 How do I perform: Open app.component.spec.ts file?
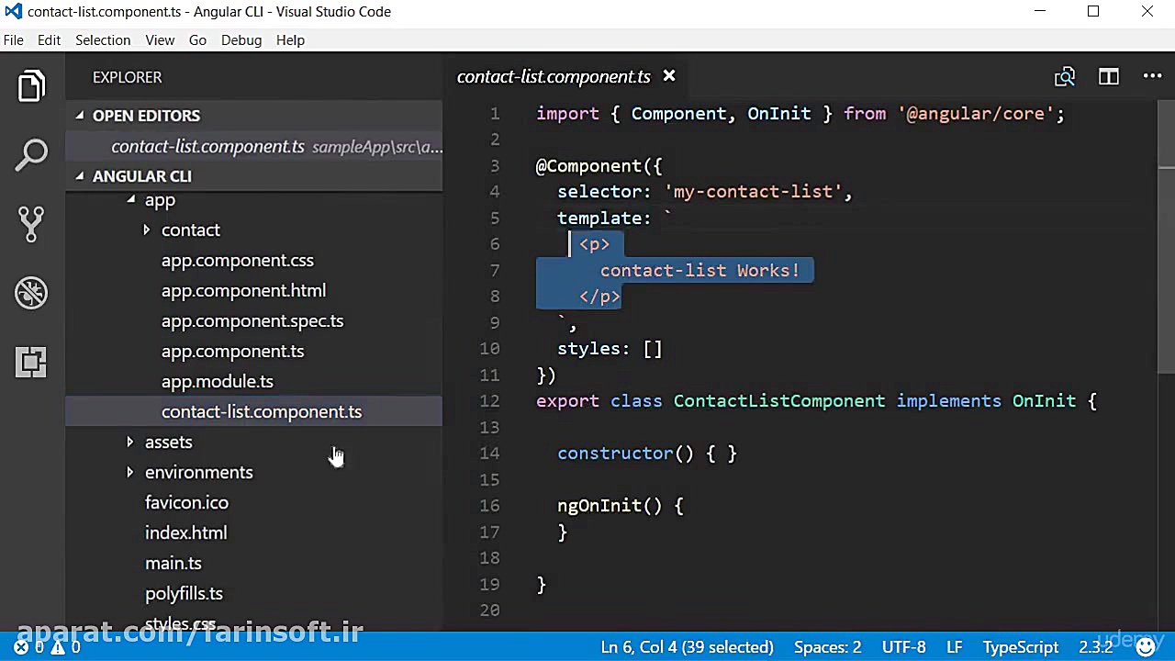tap(252, 320)
